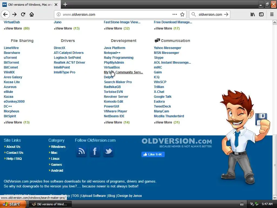Image resolution: width=277 pixels, height=208 pixels.
Task: Open the browser home page icon
Action: tap(32, 14)
